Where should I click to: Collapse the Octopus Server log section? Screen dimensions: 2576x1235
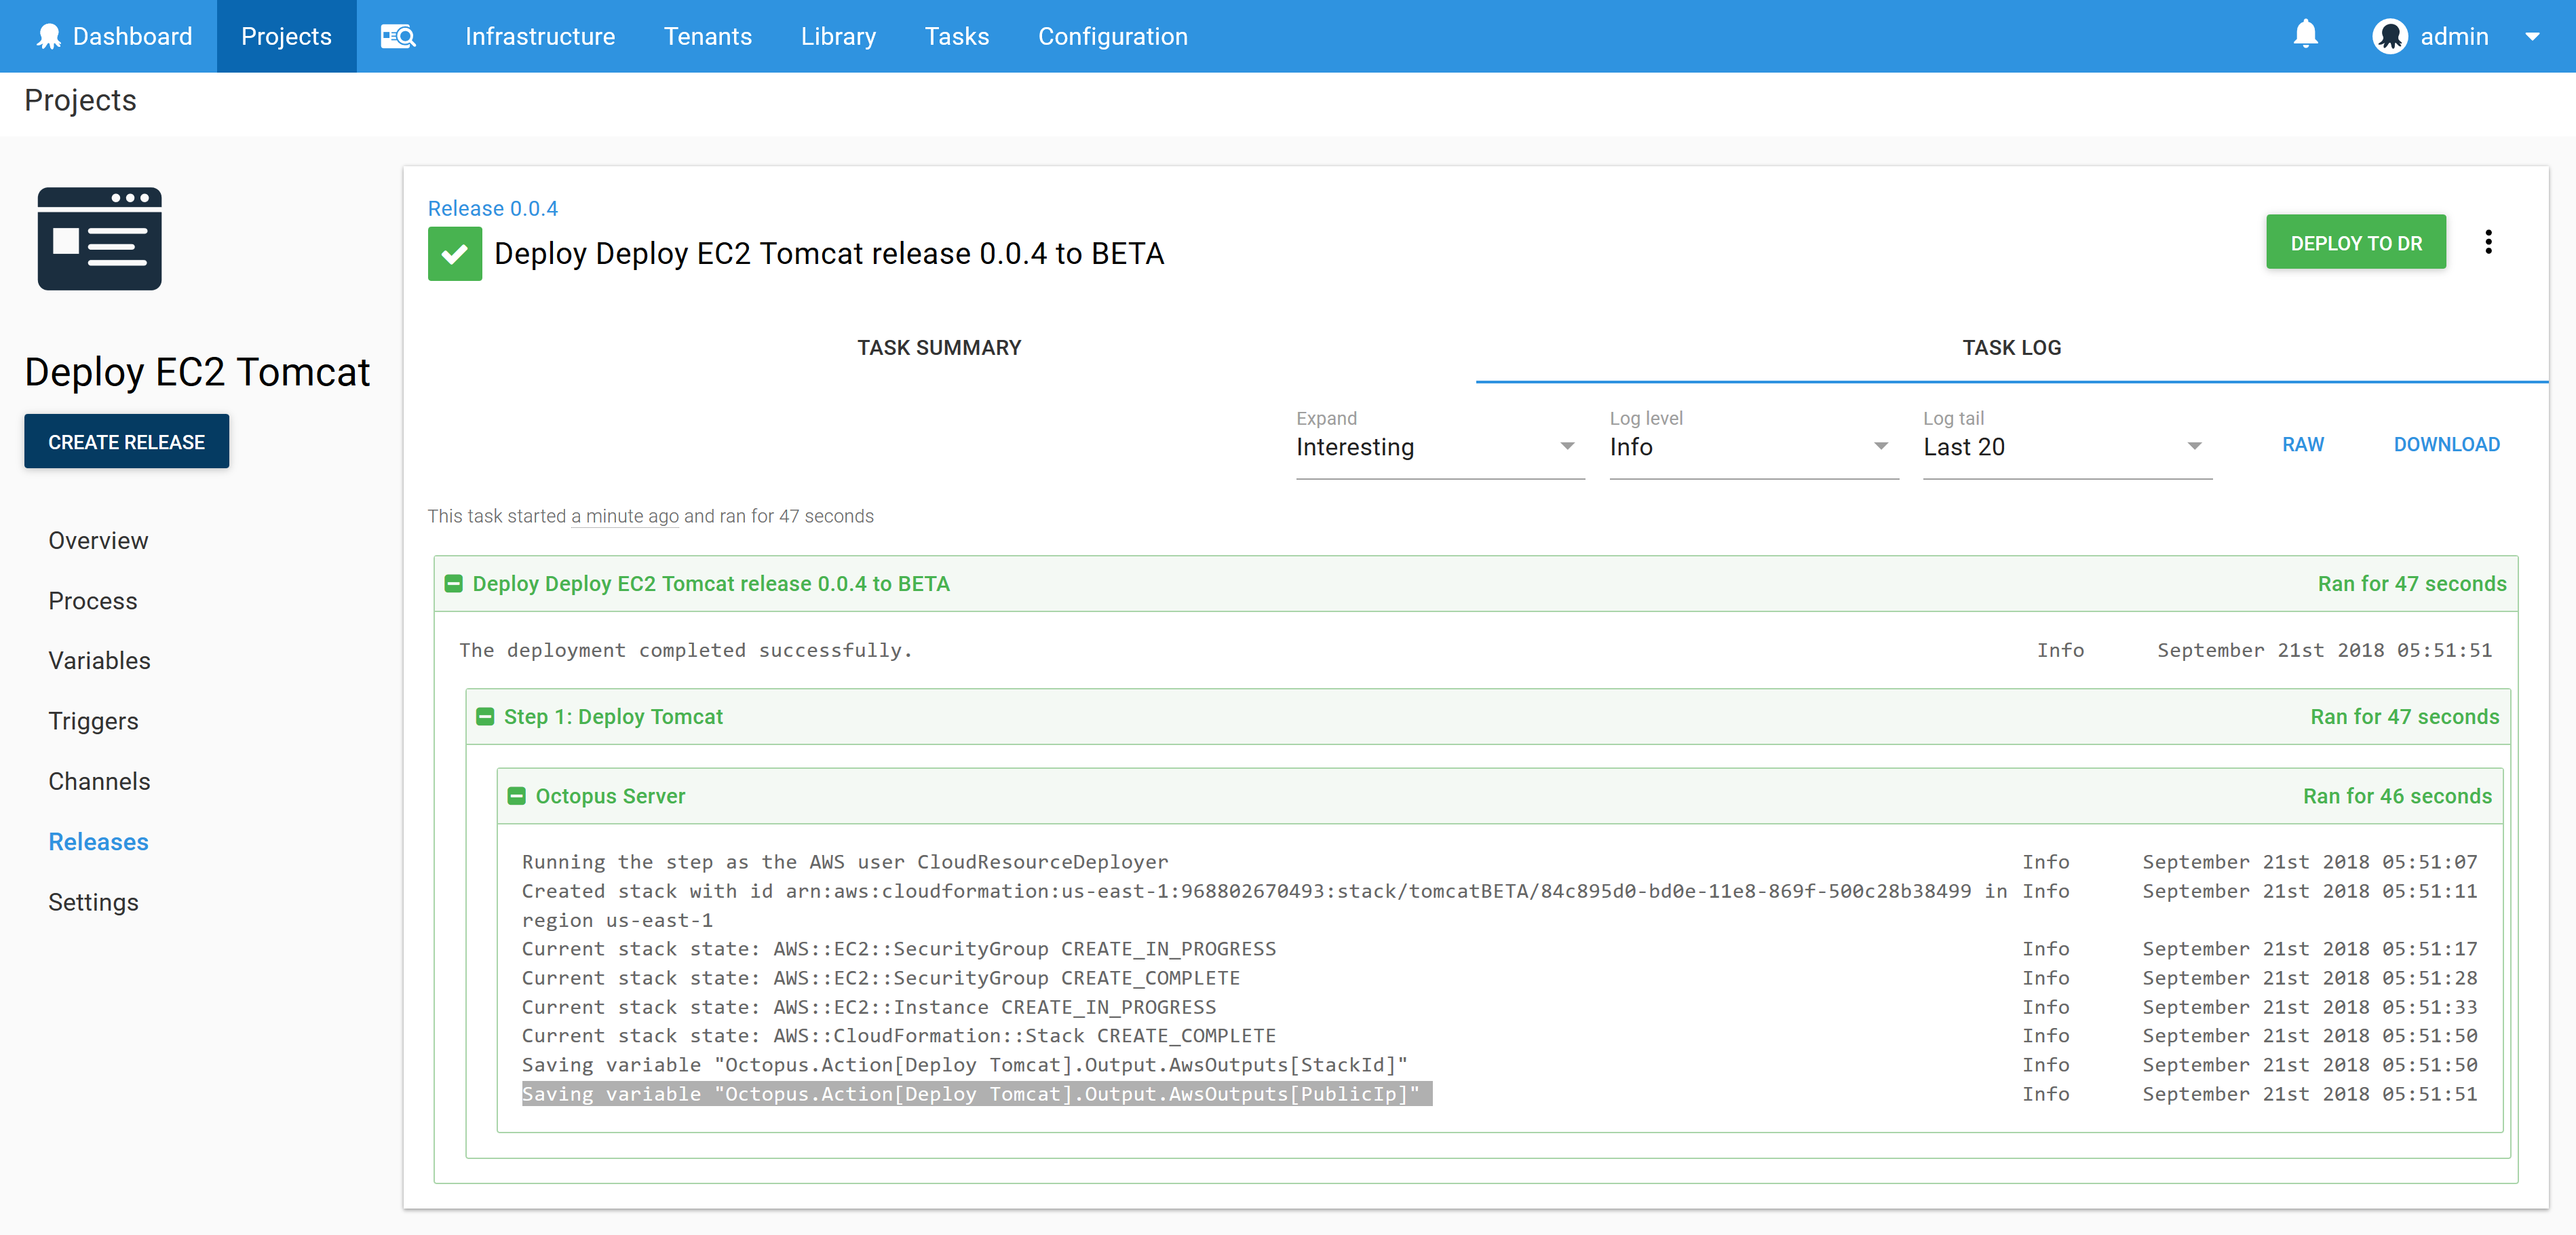click(x=517, y=796)
